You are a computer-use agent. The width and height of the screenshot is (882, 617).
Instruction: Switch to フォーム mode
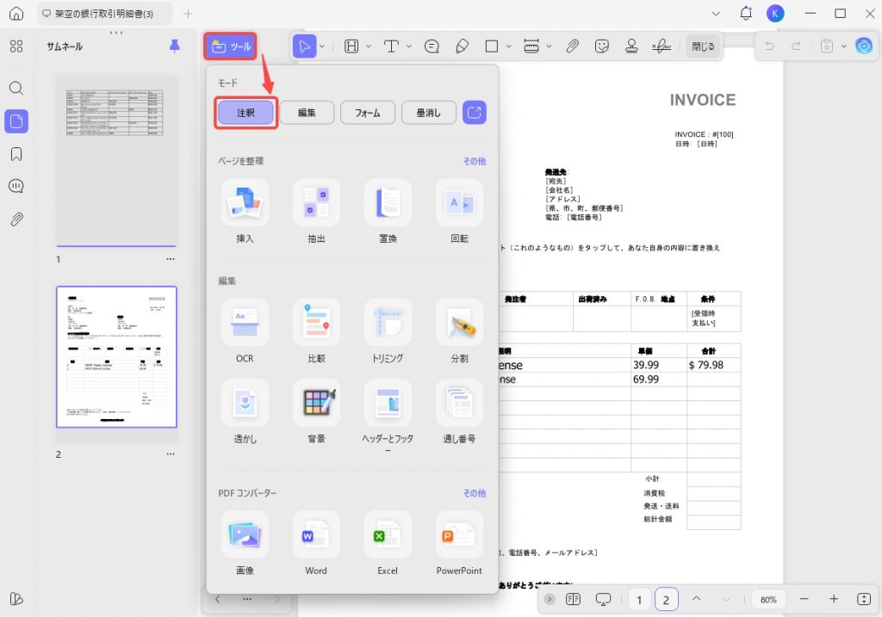pyautogui.click(x=367, y=113)
